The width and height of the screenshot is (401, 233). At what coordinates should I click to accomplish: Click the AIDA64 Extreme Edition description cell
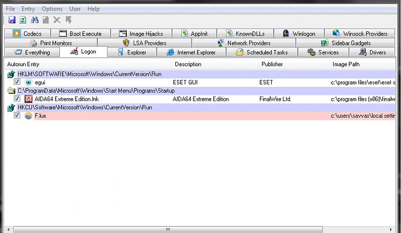(200, 99)
